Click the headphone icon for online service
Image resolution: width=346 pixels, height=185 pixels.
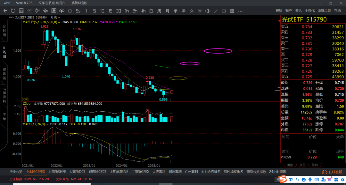(324, 172)
